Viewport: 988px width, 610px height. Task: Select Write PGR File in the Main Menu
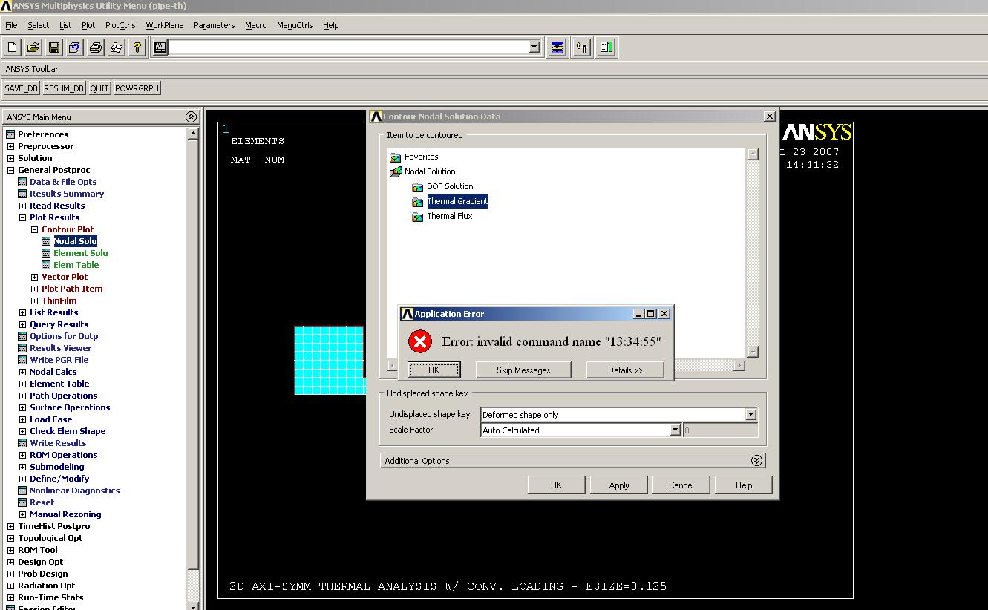tap(59, 360)
